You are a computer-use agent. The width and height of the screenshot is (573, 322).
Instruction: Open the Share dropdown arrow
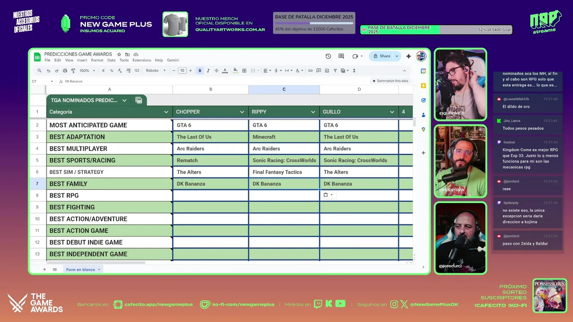click(x=397, y=56)
